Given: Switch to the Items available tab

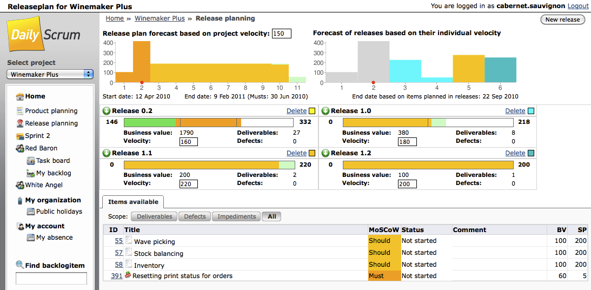Looking at the screenshot, I should click(x=132, y=202).
